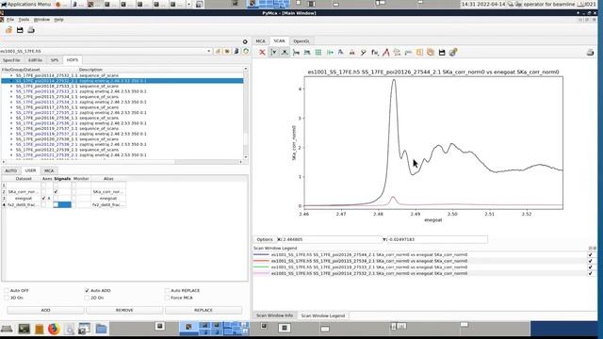This screenshot has width=603, height=339.
Task: Enable the Force MCA checkbox
Action: point(167,298)
